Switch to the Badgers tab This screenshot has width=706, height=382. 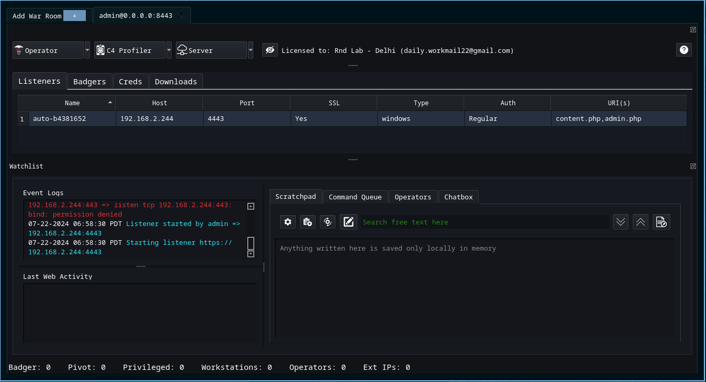(89, 82)
